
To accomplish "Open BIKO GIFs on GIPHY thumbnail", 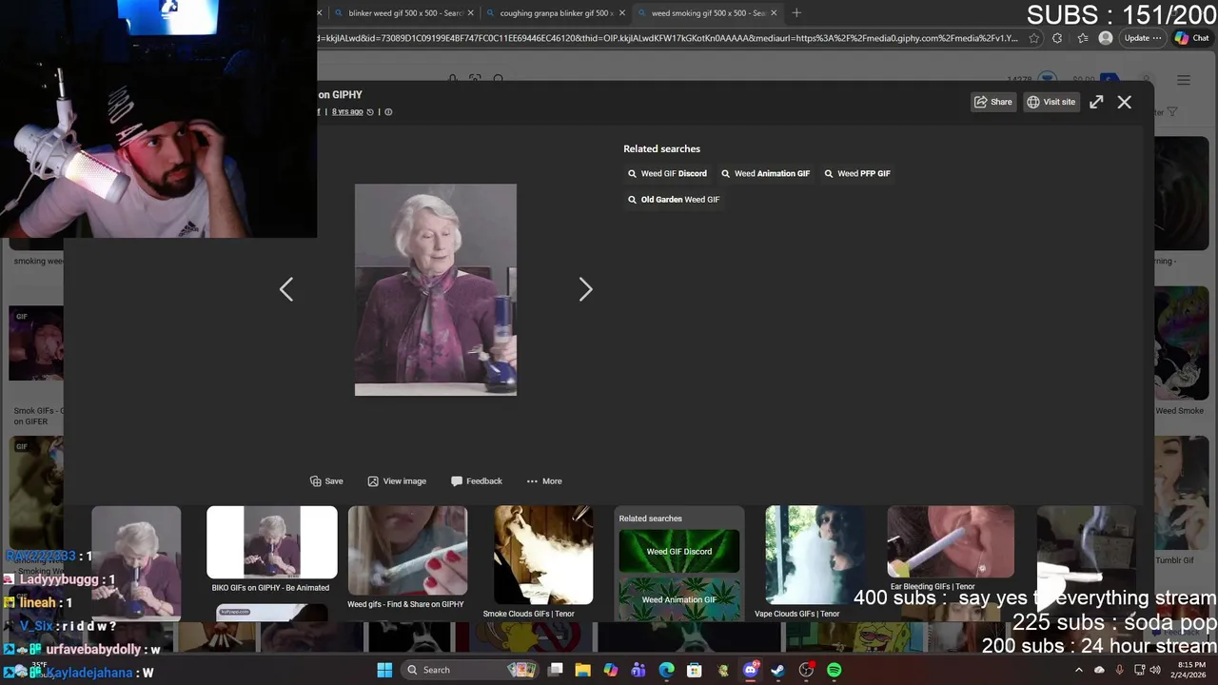I will point(272,542).
